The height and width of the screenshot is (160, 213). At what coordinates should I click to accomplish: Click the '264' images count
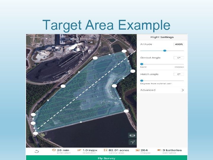click(144, 150)
